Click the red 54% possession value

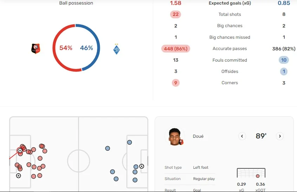pyautogui.click(x=66, y=48)
